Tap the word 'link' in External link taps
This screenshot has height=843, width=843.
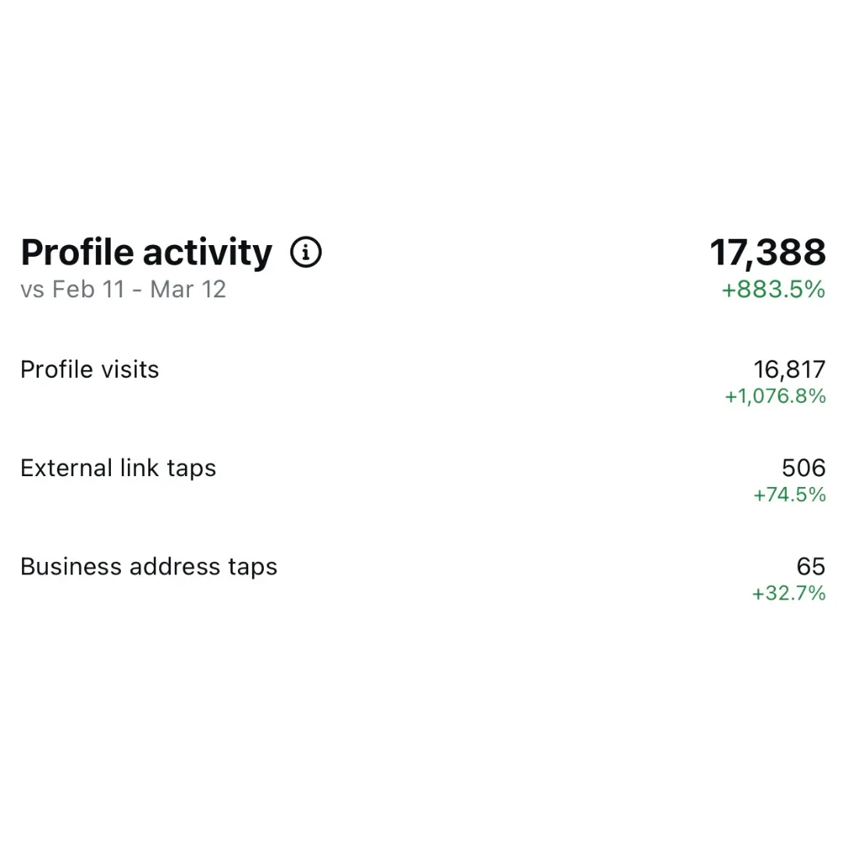139,468
